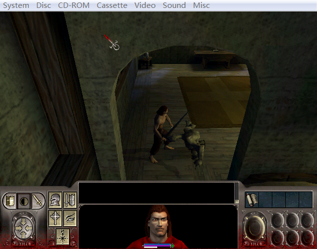Click the bottom-left small dark orb slot

click(277, 237)
